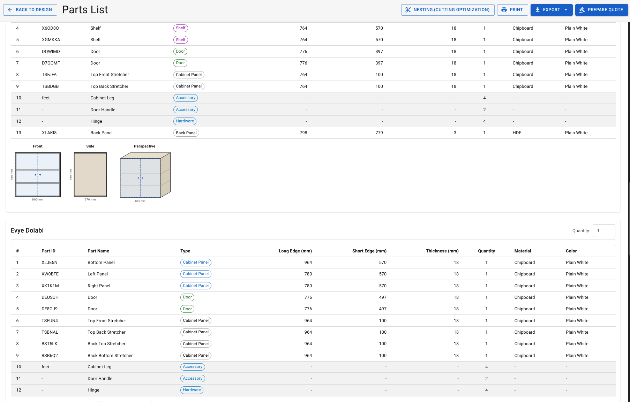Go back to design
This screenshot has width=630, height=402.
[30, 10]
